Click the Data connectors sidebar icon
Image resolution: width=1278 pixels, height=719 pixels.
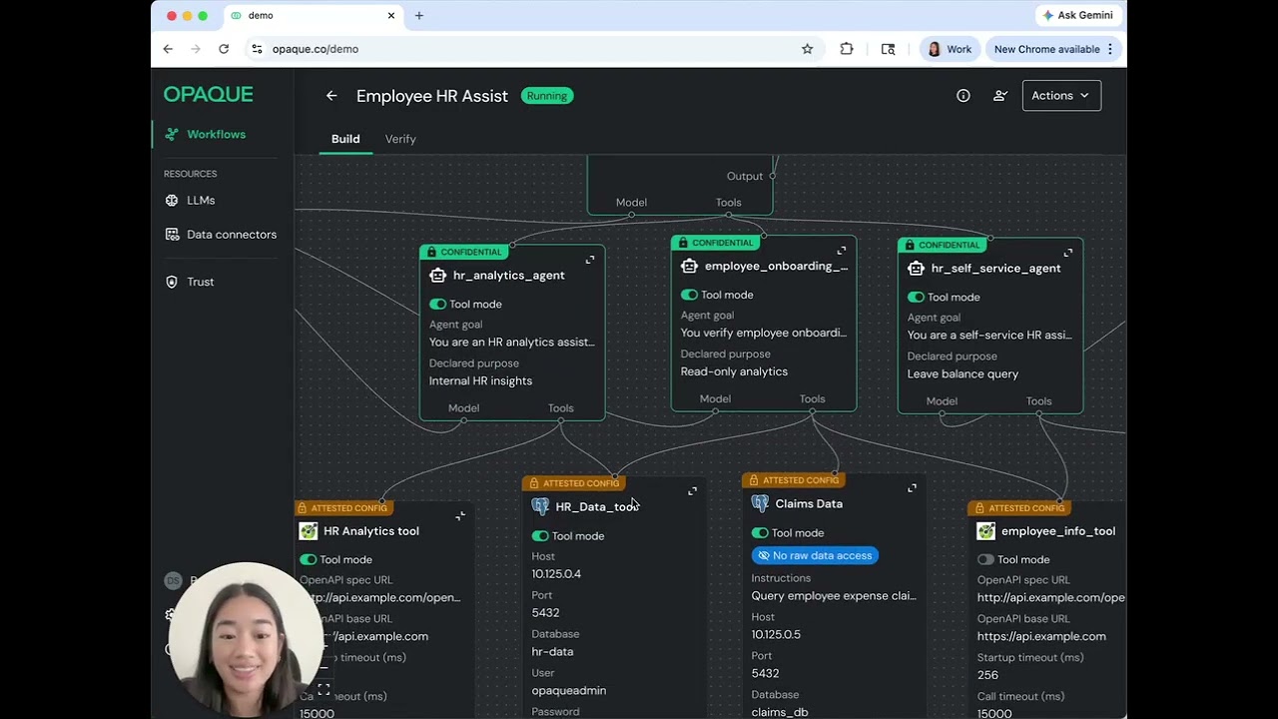click(172, 235)
